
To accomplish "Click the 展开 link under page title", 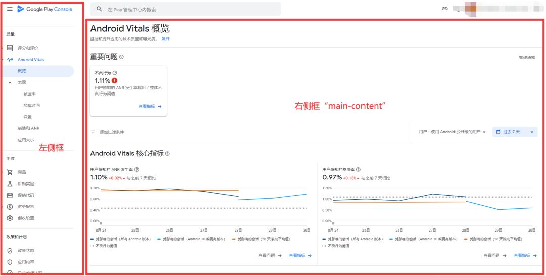I will click(165, 39).
